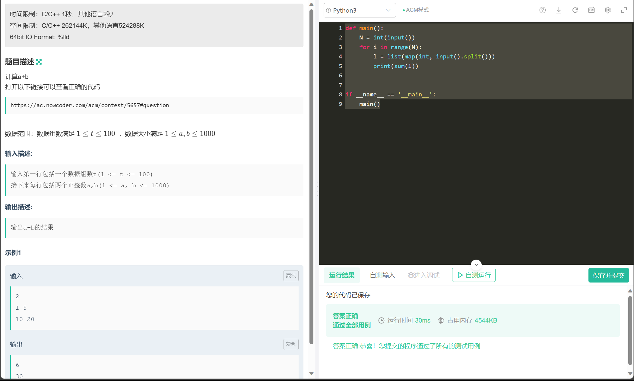
Task: Open the editor settings gear icon
Action: click(607, 10)
